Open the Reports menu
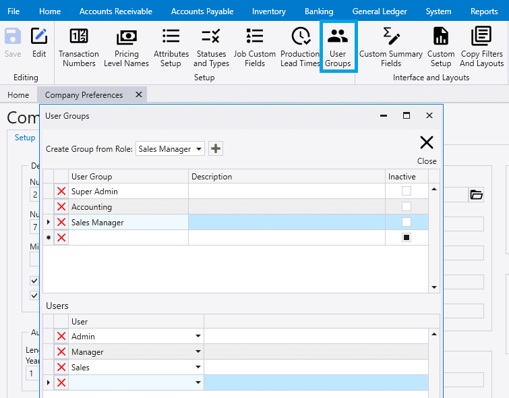509x398 pixels. [x=484, y=11]
